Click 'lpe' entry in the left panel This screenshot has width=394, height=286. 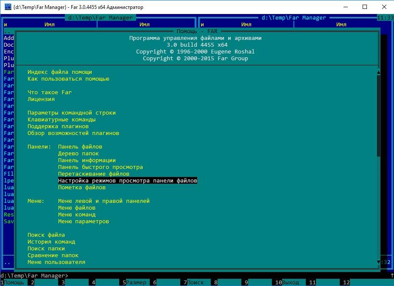pos(9,181)
